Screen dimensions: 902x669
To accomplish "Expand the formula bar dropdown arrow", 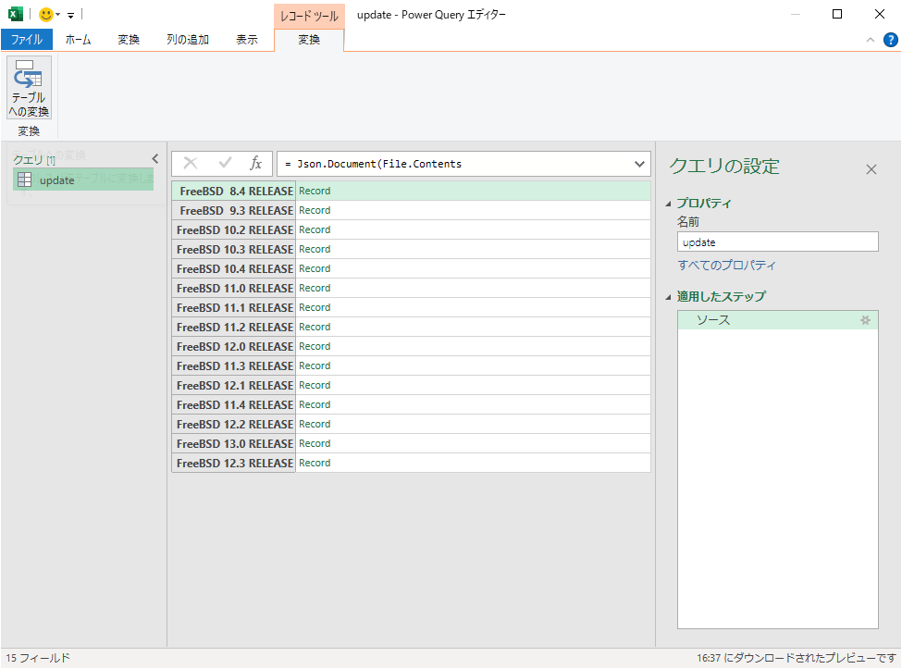I will [639, 164].
